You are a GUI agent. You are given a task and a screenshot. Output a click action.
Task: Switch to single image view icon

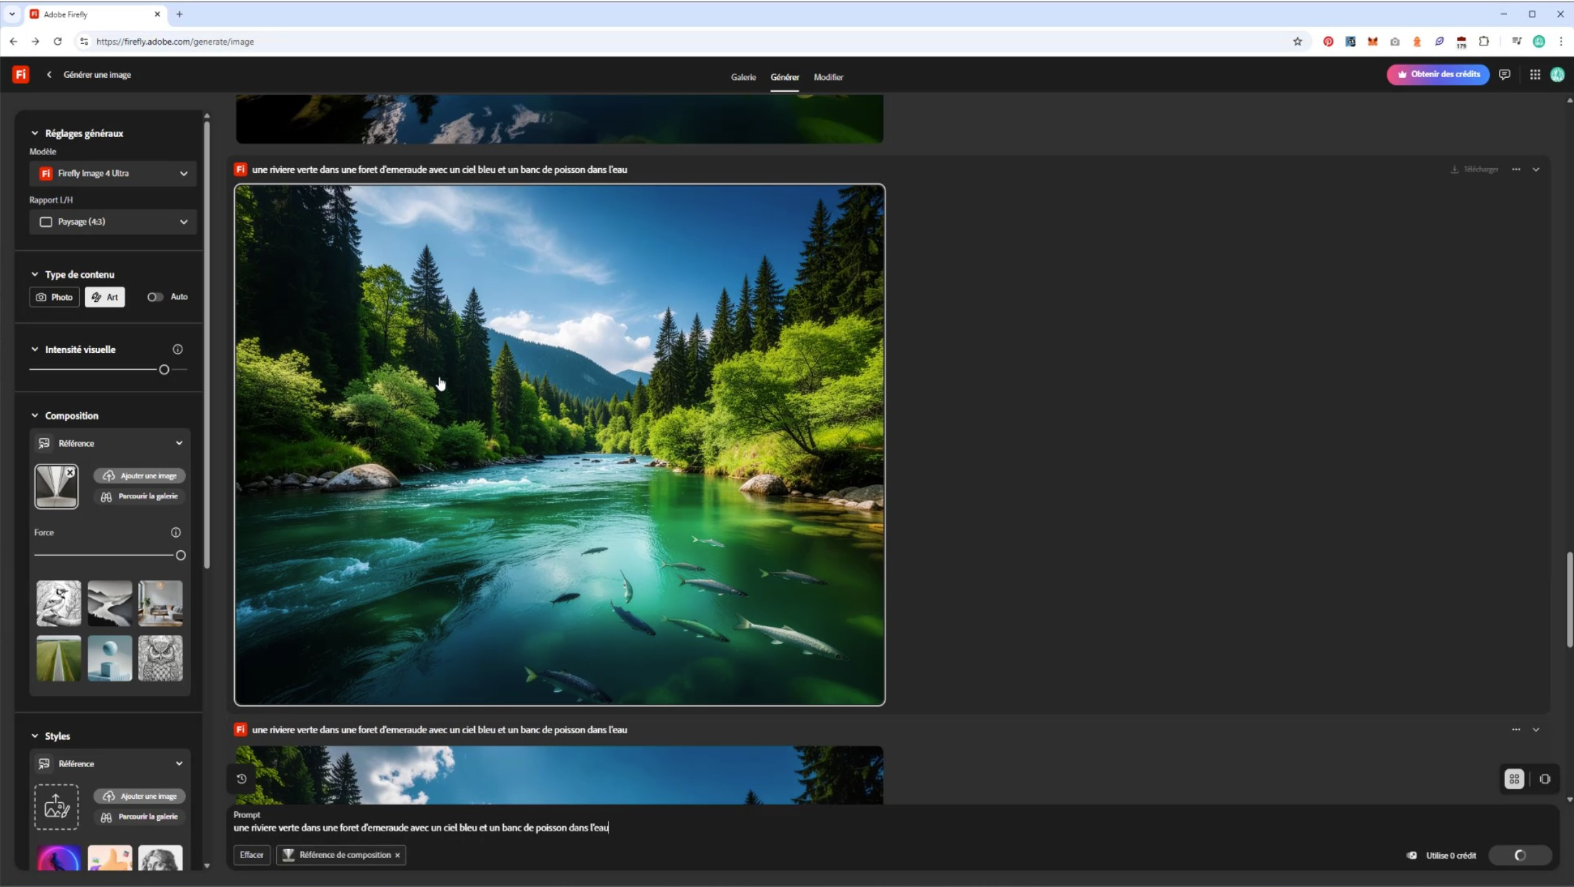tap(1545, 779)
